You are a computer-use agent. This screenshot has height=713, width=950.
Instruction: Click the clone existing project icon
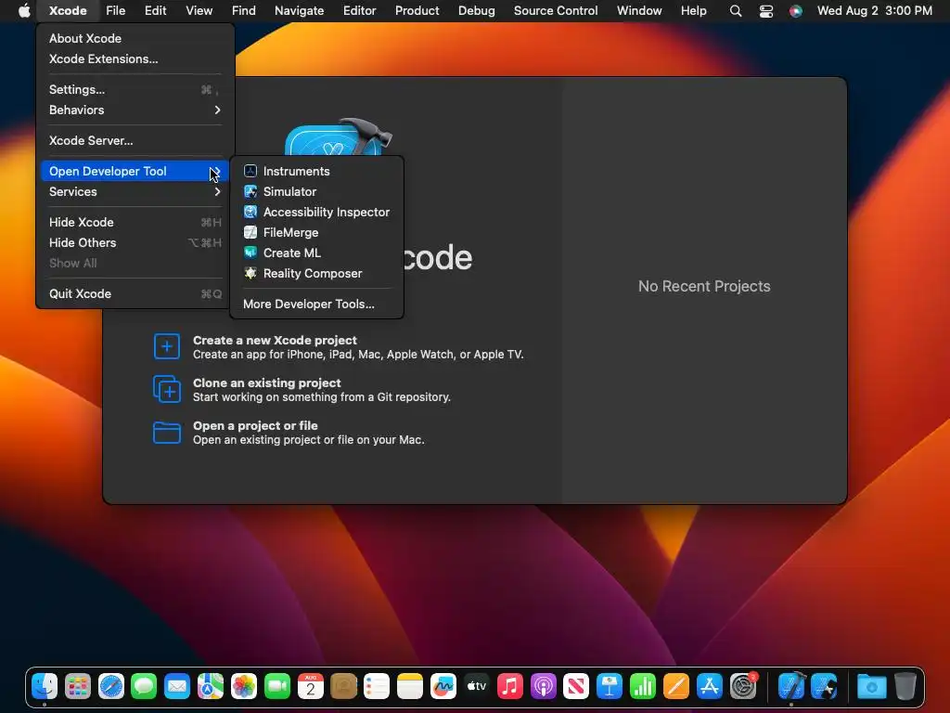167,389
